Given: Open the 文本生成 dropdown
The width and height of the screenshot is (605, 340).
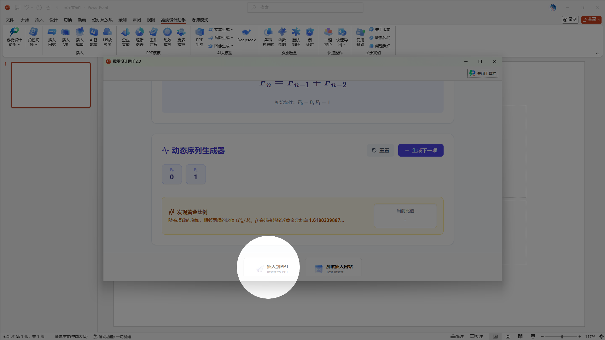Looking at the screenshot, I should 221,29.
